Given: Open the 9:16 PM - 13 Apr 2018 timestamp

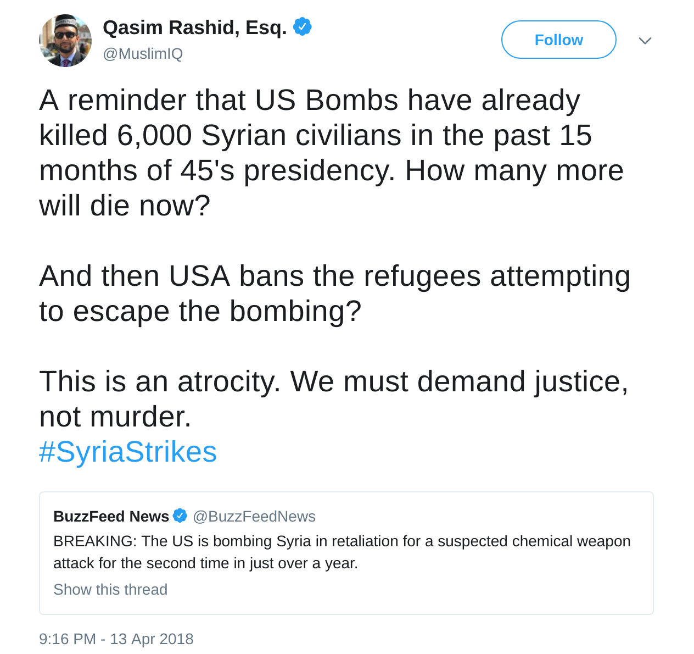Looking at the screenshot, I should coord(116,639).
